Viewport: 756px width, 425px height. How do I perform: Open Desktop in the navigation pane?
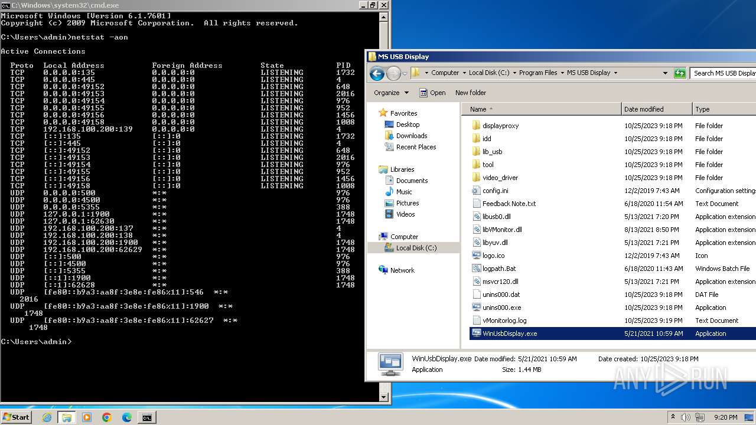click(408, 125)
